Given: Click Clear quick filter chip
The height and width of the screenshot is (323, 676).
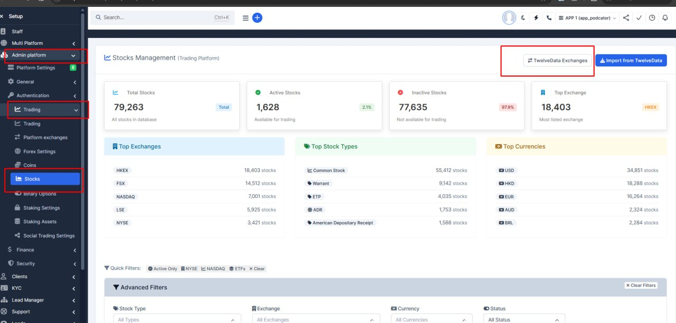Looking at the screenshot, I should [x=257, y=269].
